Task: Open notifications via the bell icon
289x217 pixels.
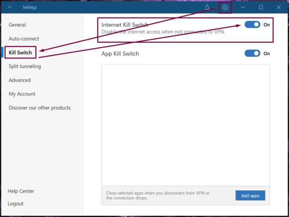Action: click(x=207, y=8)
